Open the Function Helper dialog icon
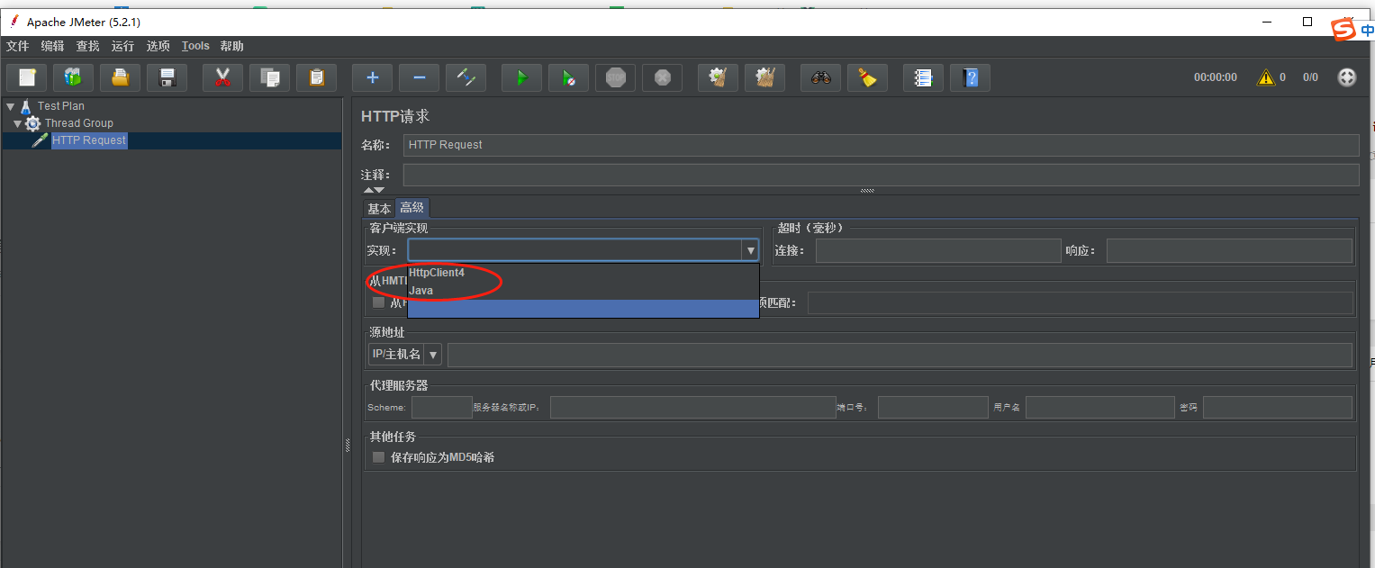The image size is (1375, 568). [x=923, y=77]
